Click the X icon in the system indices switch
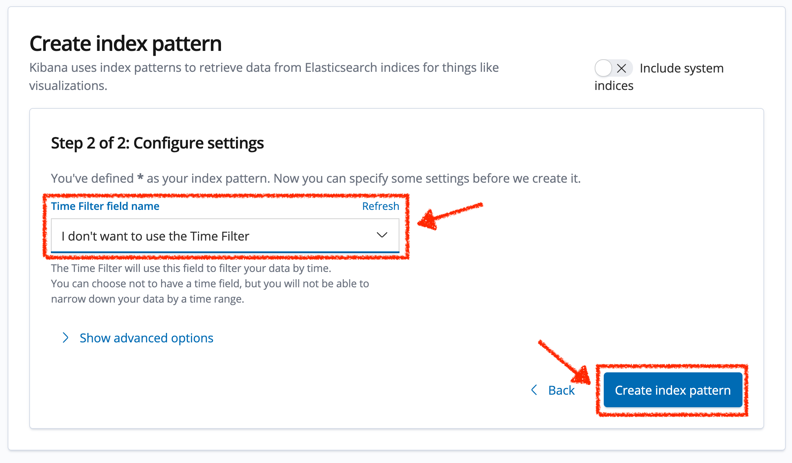The height and width of the screenshot is (463, 792). point(622,69)
